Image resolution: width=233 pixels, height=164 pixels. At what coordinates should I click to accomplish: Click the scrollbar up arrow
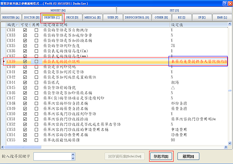tap(230, 24)
